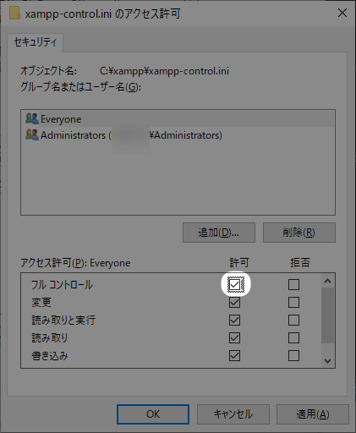Click the folder icon in the title bar
Screen dimensions: 356x433
coord(14,13)
